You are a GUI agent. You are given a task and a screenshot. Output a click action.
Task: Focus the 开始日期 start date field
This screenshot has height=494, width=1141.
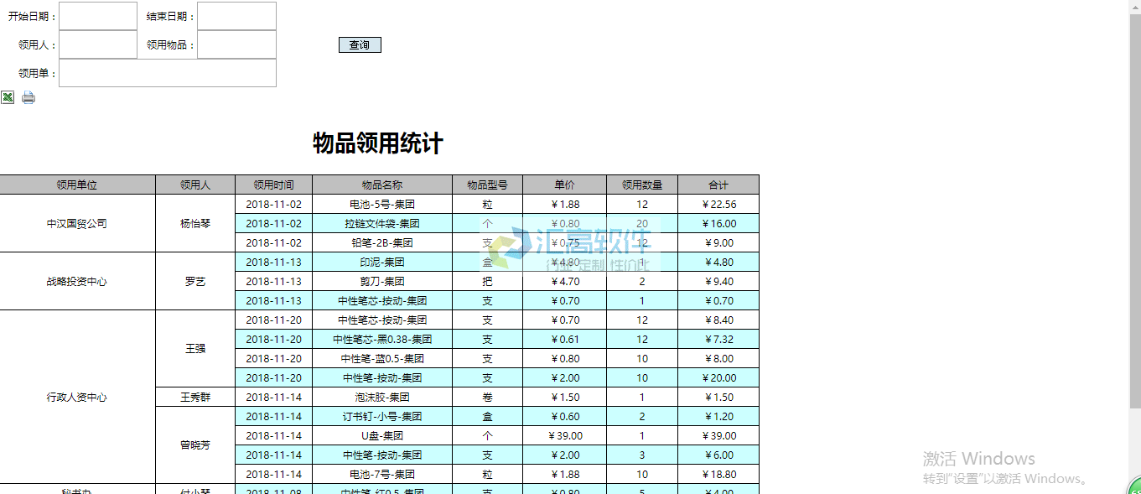98,16
